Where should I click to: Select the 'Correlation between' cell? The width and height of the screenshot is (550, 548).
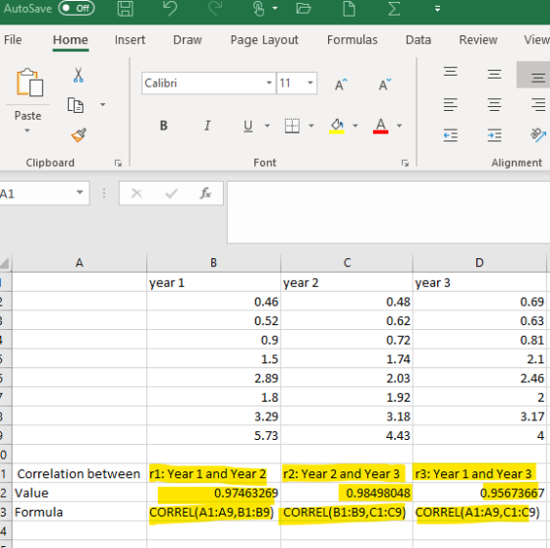coord(80,473)
